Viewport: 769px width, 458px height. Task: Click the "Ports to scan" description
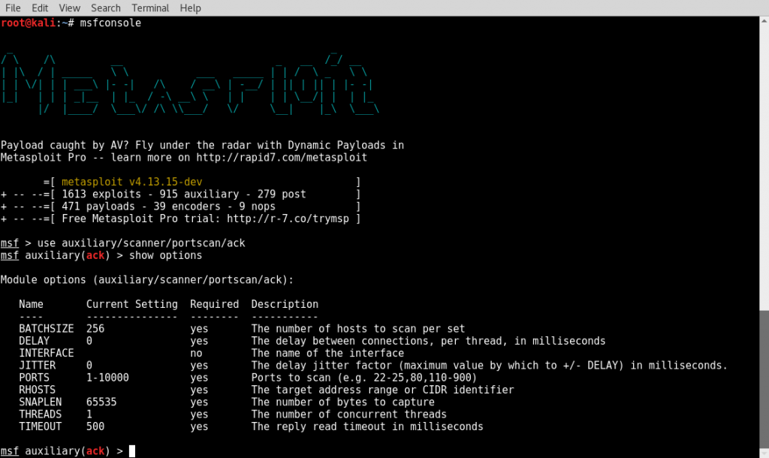click(x=364, y=378)
